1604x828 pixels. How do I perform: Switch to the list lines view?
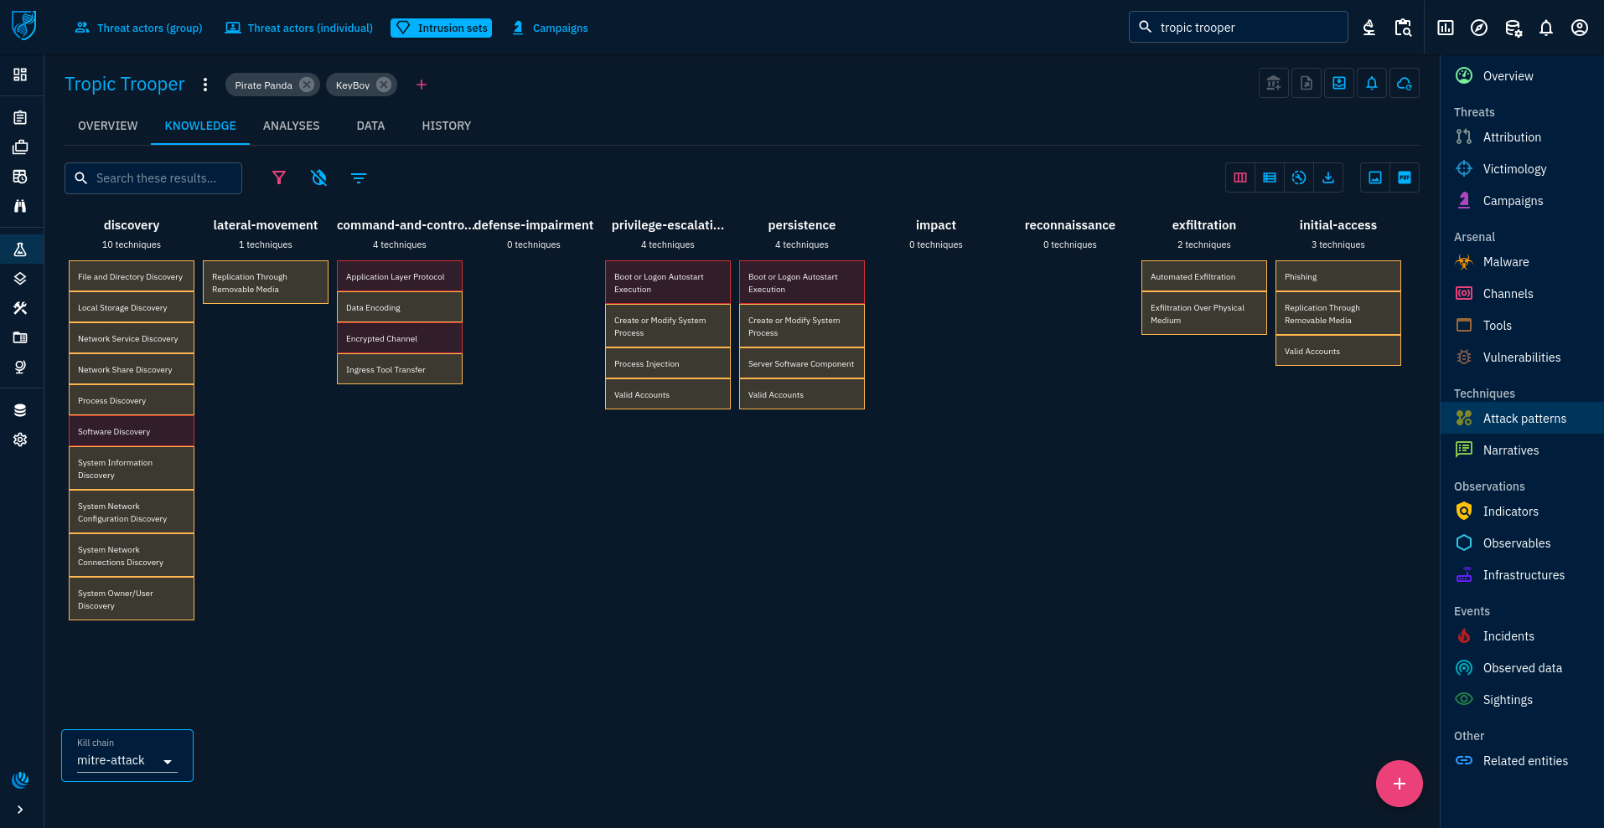pyautogui.click(x=1270, y=177)
